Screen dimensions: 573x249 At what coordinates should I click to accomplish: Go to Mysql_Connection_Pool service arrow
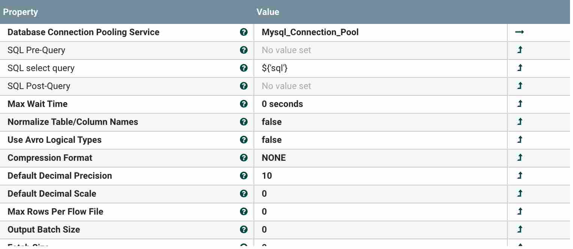519,32
